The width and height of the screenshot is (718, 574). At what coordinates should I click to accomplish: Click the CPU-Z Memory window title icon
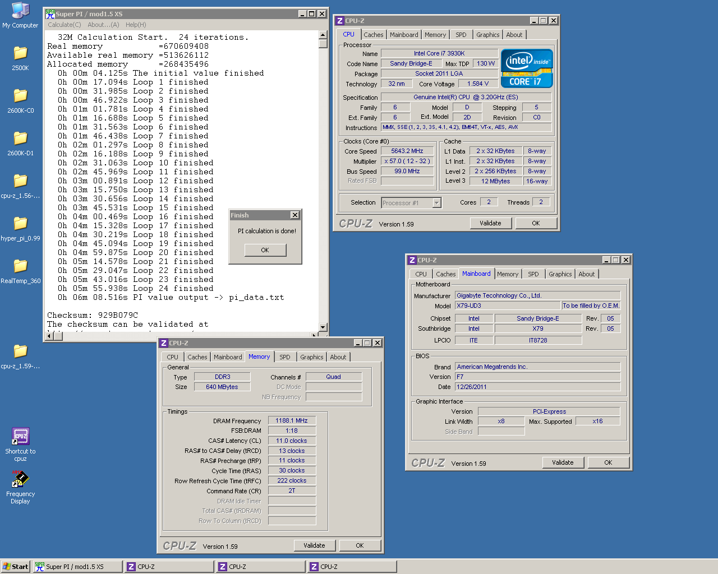point(163,343)
